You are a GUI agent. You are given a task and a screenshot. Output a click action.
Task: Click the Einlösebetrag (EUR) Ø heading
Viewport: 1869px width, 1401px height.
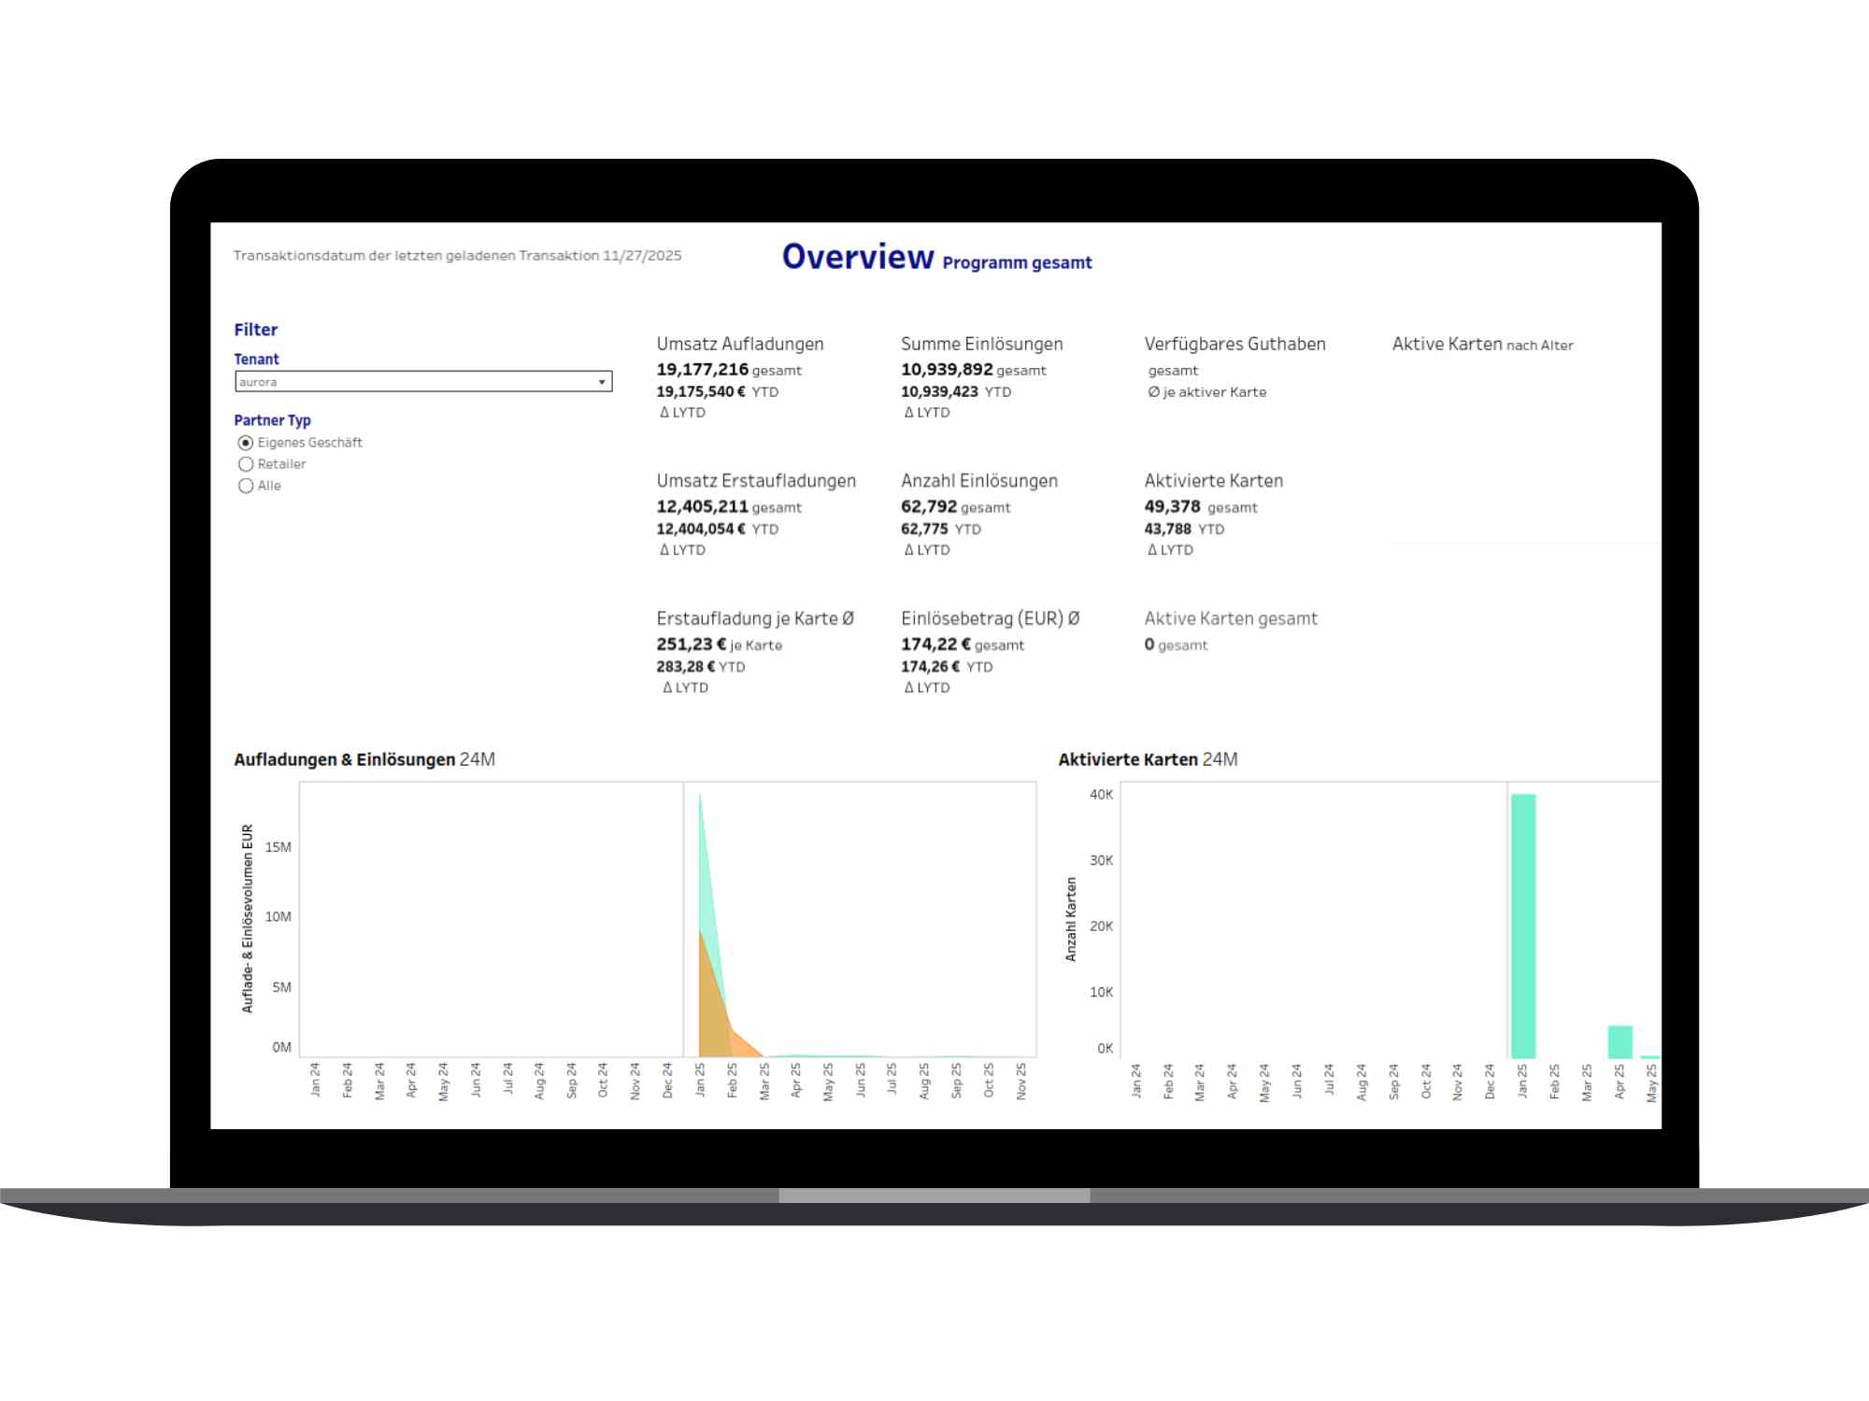(x=990, y=618)
